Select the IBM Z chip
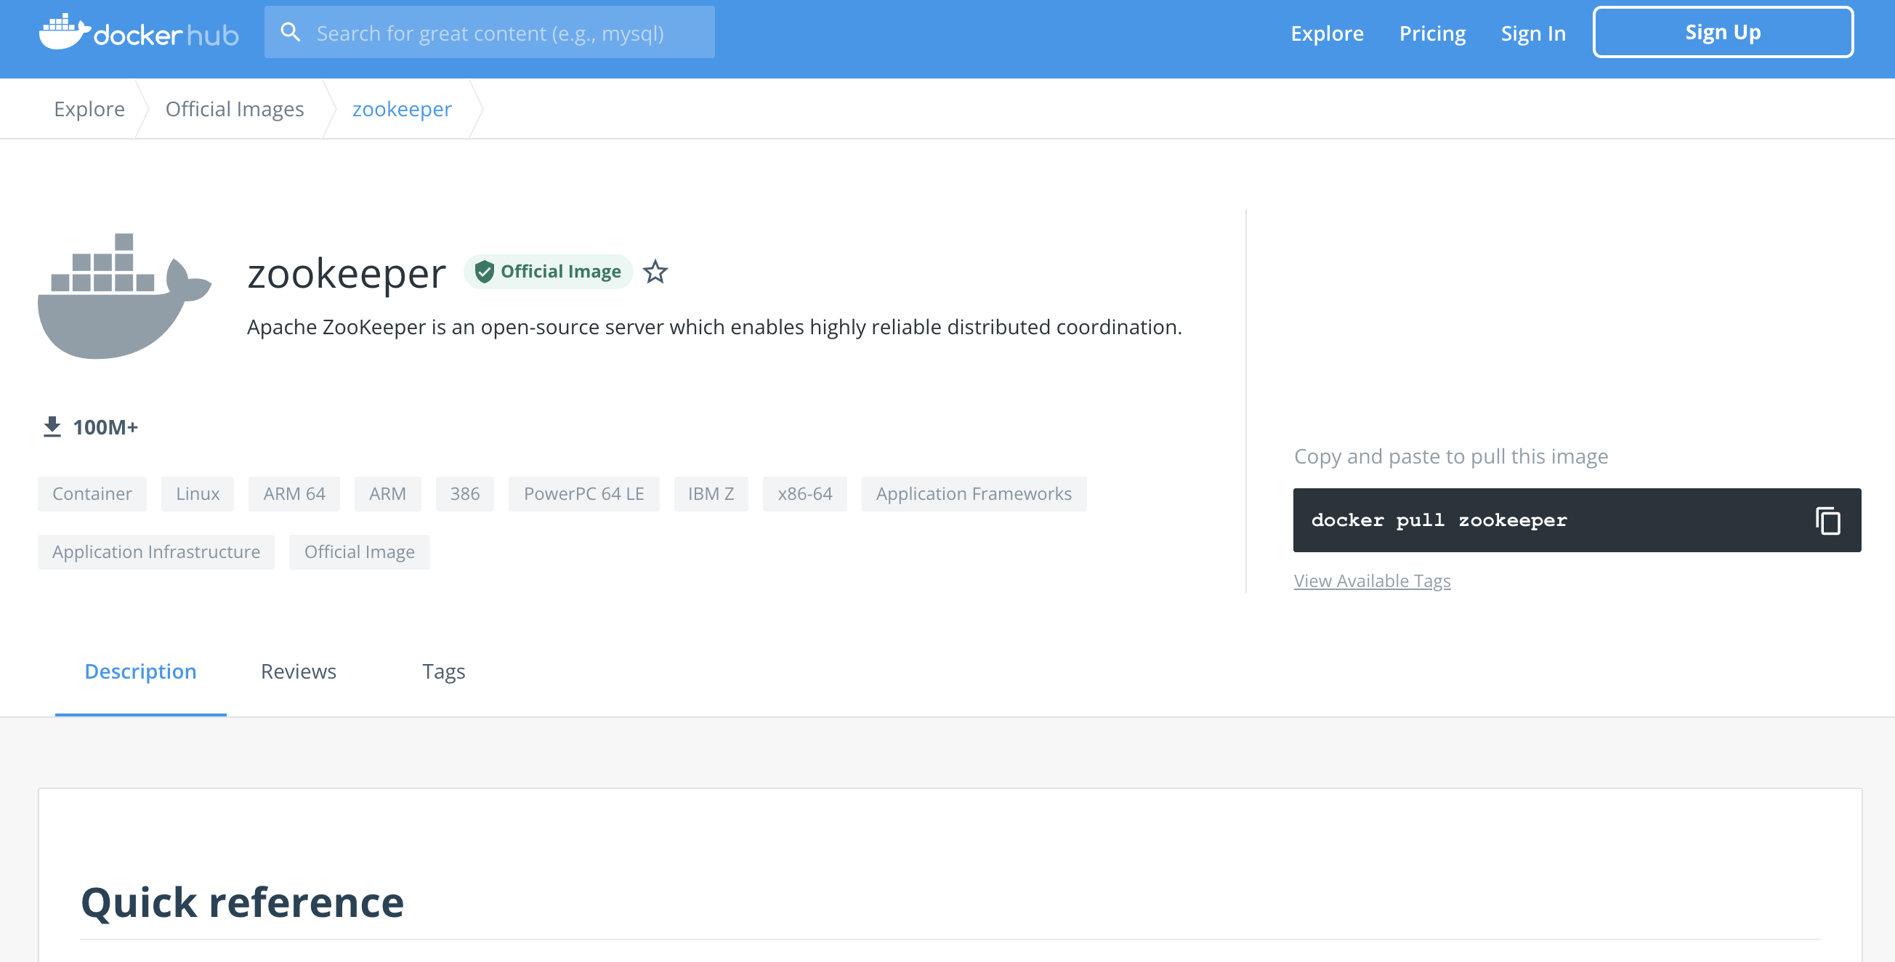Screen dimensions: 1895x962 coord(711,493)
